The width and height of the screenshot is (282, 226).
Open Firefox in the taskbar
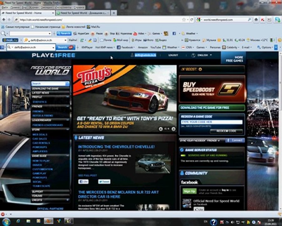49,221
